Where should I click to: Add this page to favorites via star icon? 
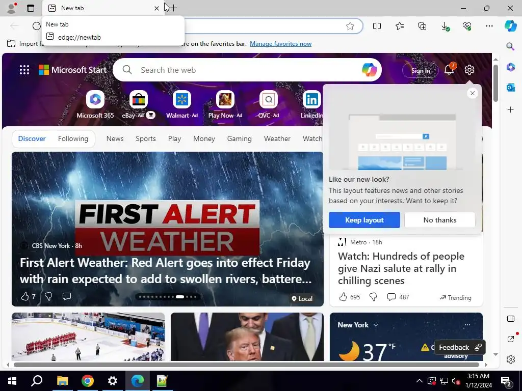[x=350, y=26]
